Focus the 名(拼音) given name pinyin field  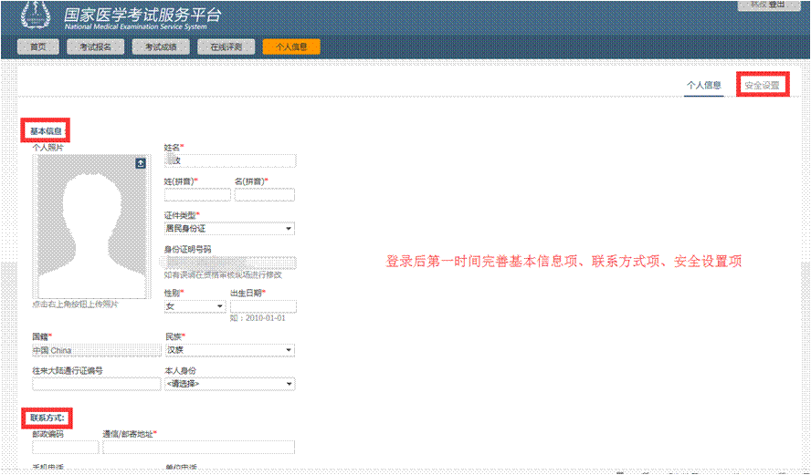[x=265, y=195]
